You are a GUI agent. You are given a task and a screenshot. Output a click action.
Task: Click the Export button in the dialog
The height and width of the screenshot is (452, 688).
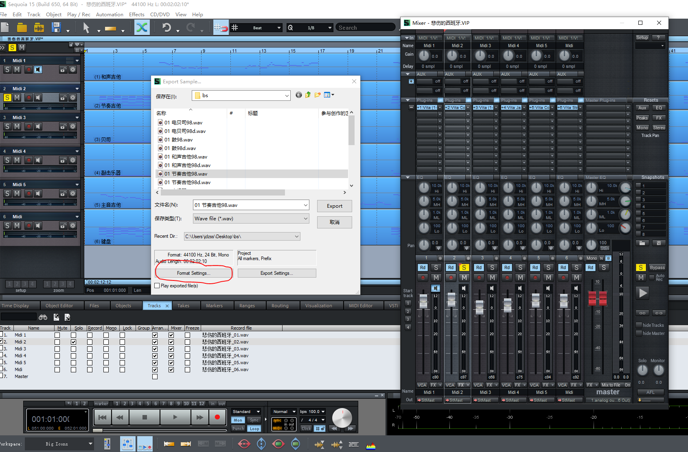[335, 206]
